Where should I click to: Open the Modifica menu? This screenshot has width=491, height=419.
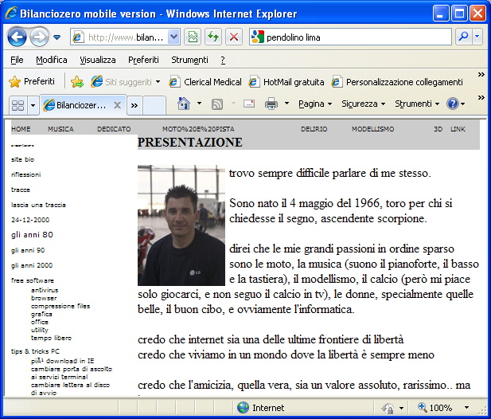pos(52,60)
